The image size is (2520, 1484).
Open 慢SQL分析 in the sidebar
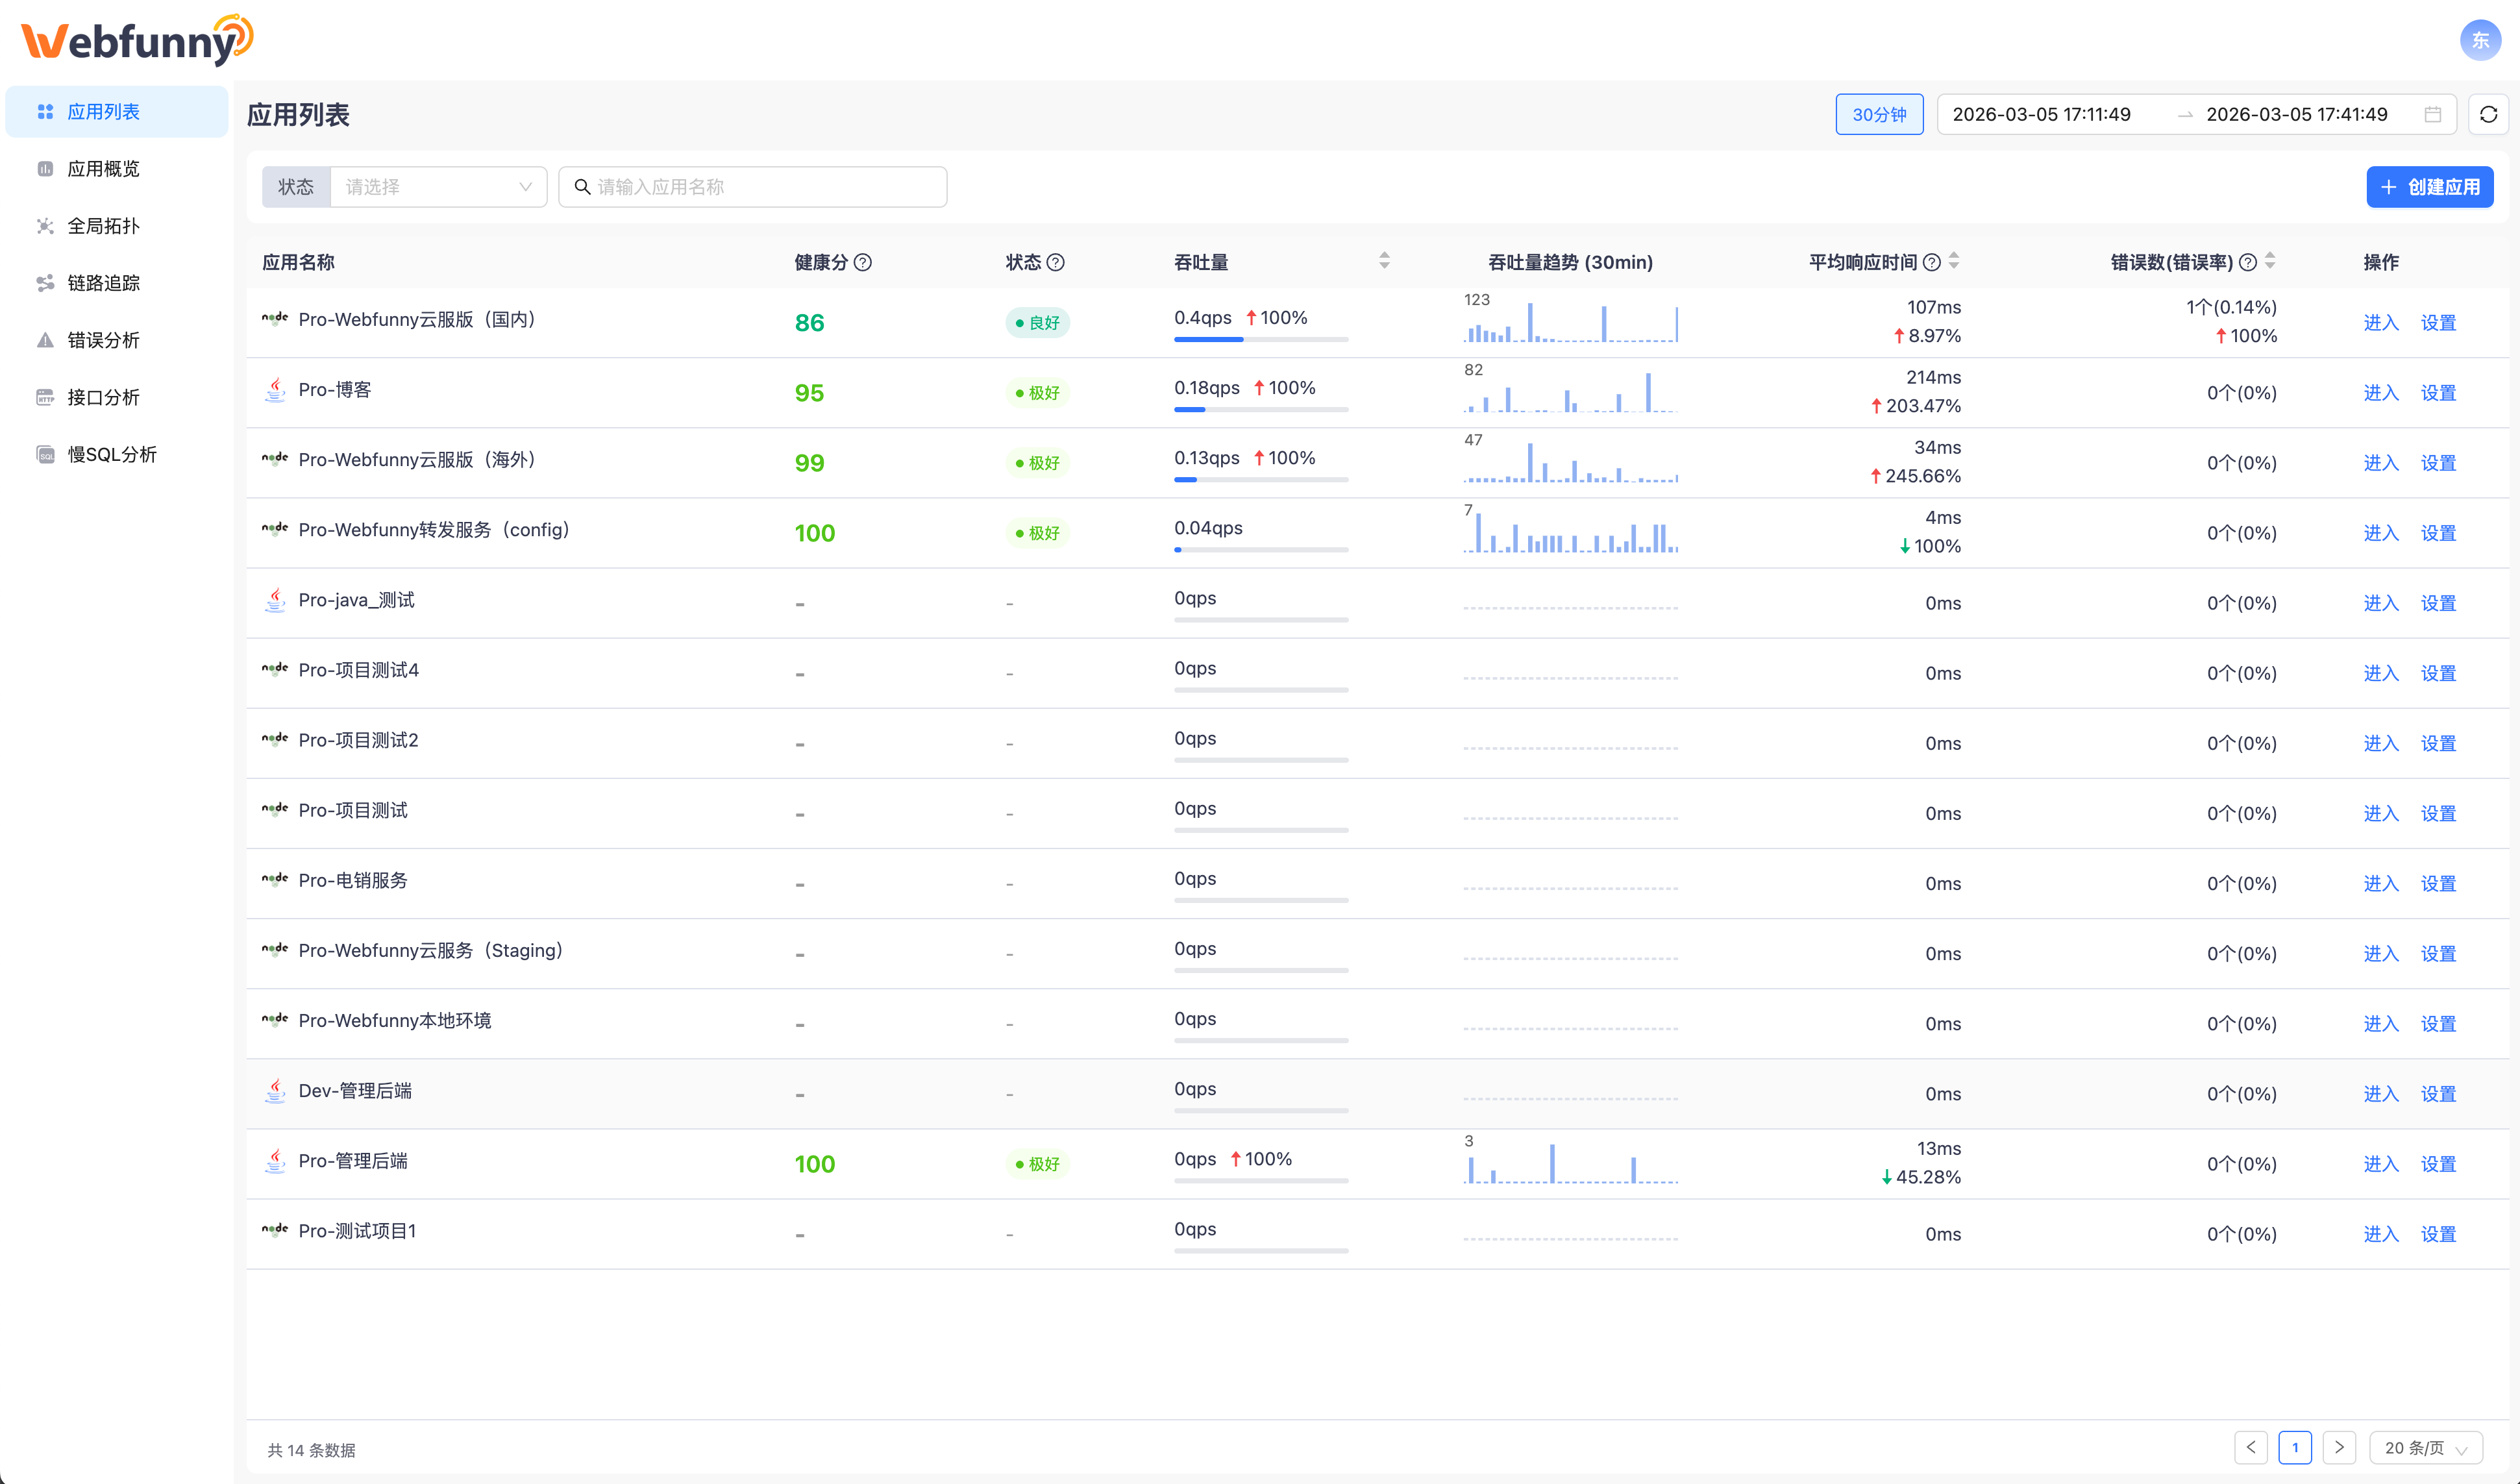pyautogui.click(x=111, y=454)
